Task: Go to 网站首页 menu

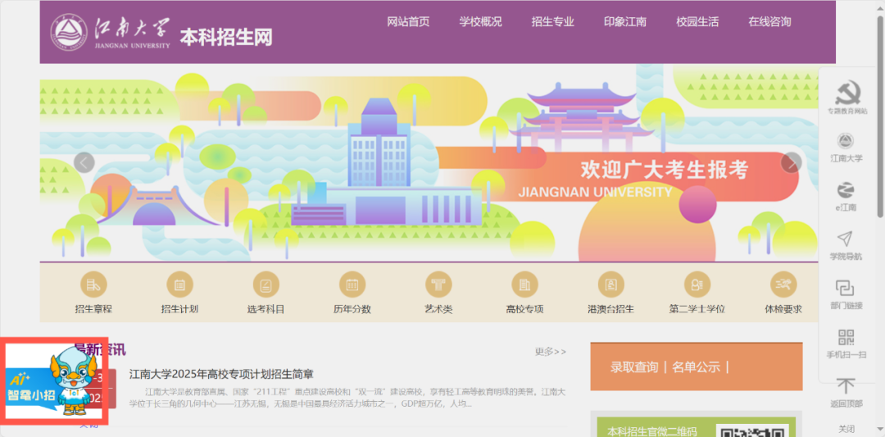Action: tap(408, 22)
